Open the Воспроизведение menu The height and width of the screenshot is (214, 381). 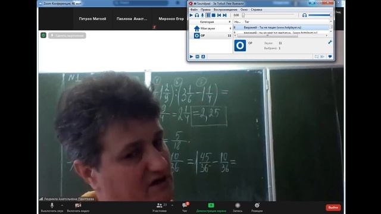225,10
